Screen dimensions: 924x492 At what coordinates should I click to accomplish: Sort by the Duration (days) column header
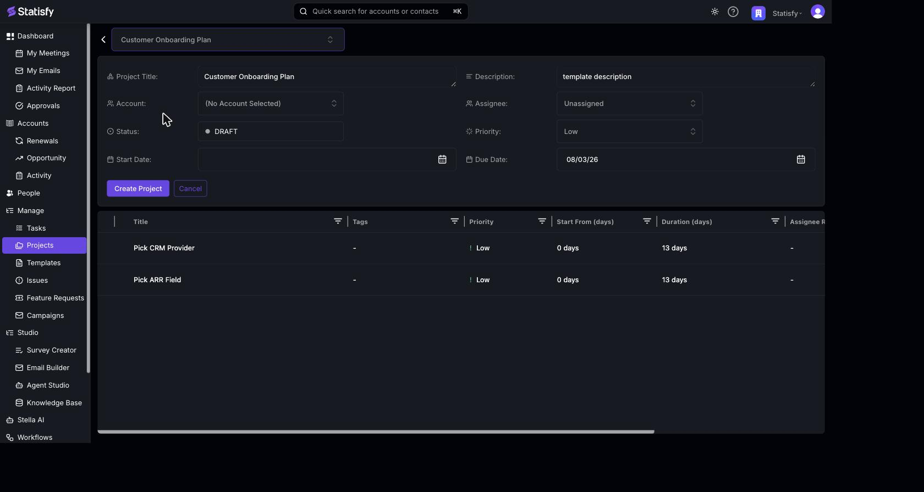687,222
